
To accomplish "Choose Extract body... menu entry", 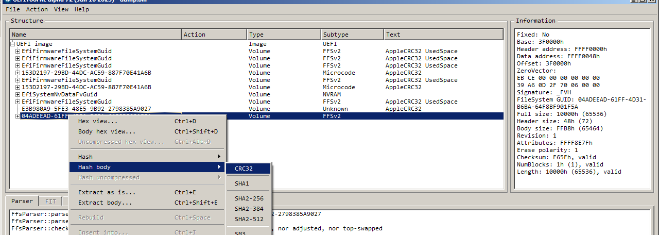I will pos(148,203).
